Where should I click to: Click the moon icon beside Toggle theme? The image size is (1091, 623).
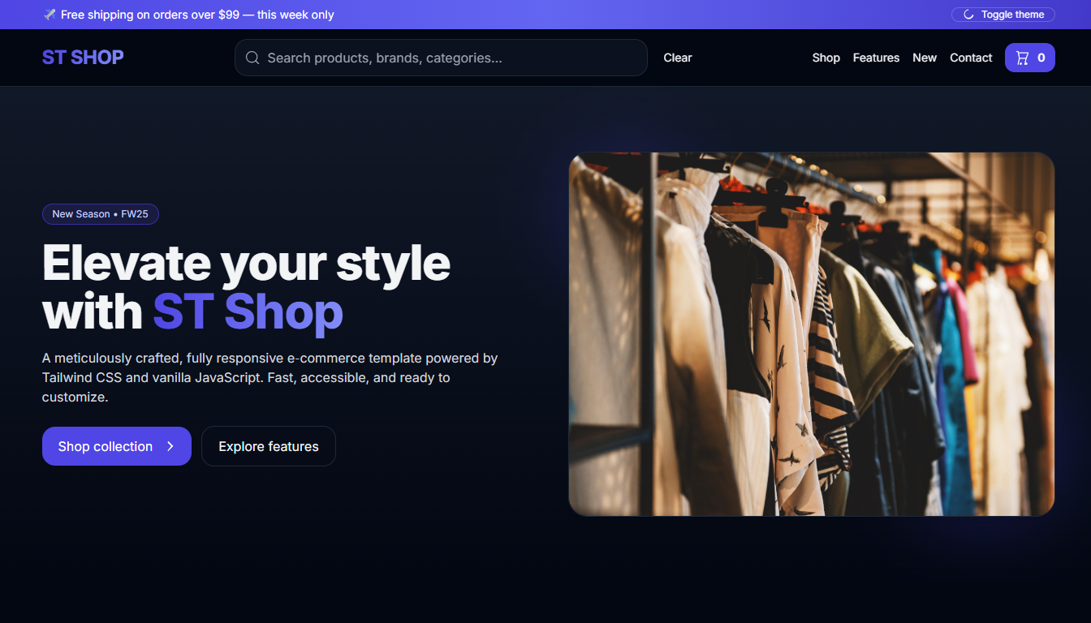(968, 15)
